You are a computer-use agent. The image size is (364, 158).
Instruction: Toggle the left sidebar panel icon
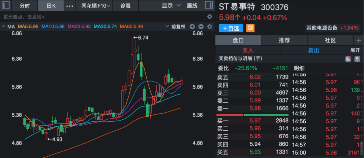tap(6, 5)
